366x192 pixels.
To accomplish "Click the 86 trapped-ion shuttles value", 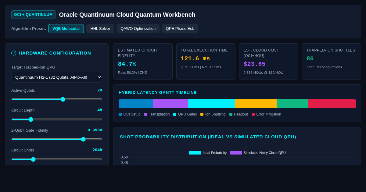I will [310, 59].
